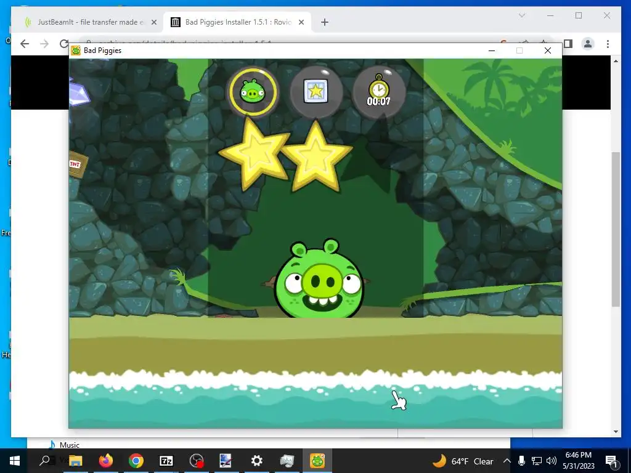
Task: Open Windows taskbar search
Action: 45,461
